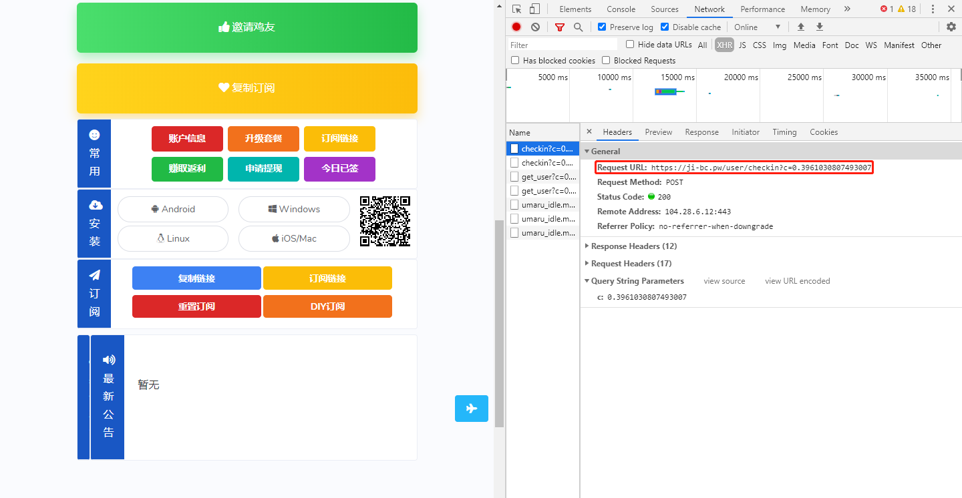This screenshot has height=498, width=962.
Task: Enable the Hide data URLs checkbox
Action: tap(630, 45)
